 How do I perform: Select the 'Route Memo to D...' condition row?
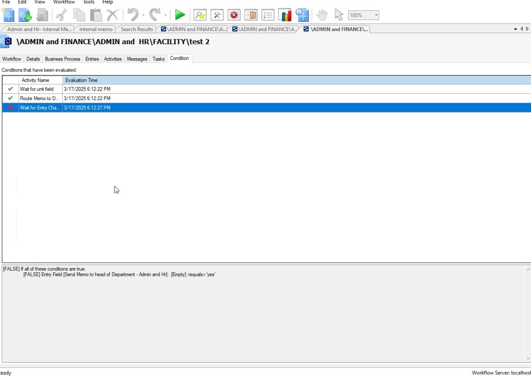click(39, 98)
